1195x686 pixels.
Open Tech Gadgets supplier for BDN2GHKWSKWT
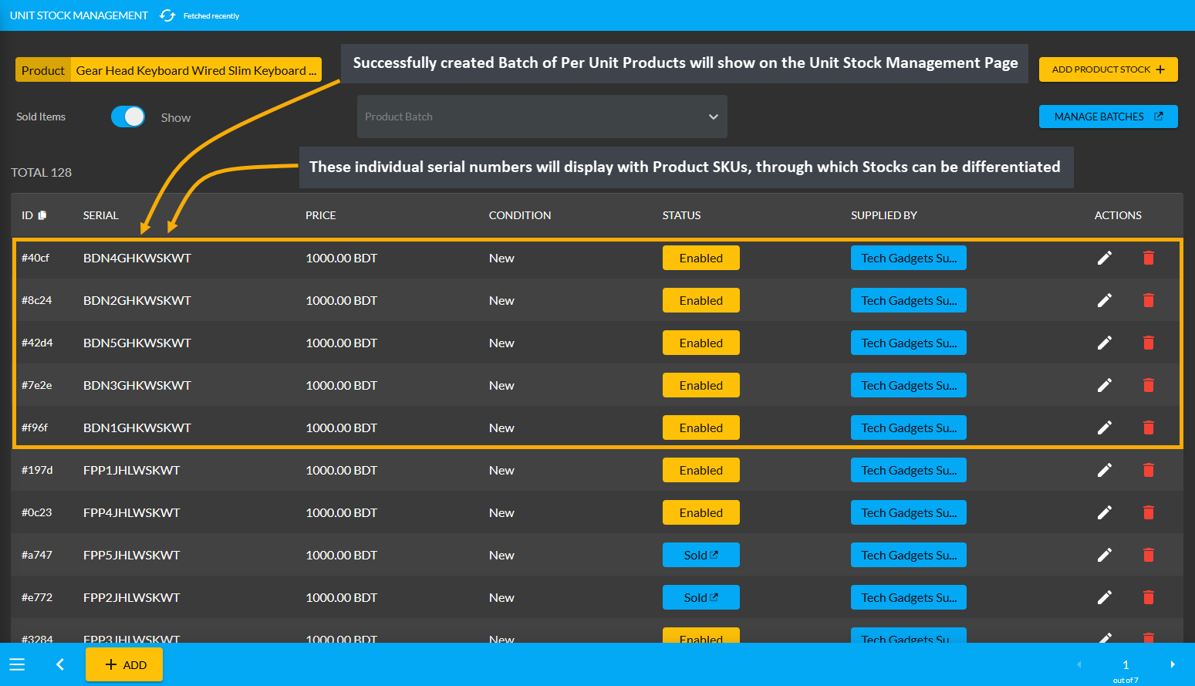point(908,300)
